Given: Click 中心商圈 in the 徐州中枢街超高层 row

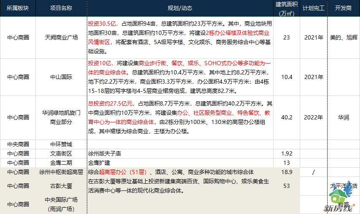Looking at the screenshot, I should click(x=18, y=172).
